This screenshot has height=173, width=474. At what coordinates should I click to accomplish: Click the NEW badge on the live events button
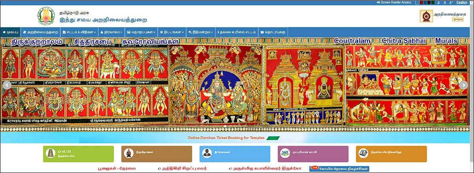click(x=315, y=168)
